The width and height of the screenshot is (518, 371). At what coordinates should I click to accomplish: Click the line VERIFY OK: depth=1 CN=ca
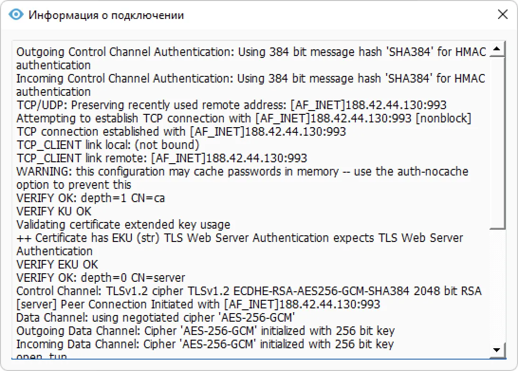[x=90, y=198]
